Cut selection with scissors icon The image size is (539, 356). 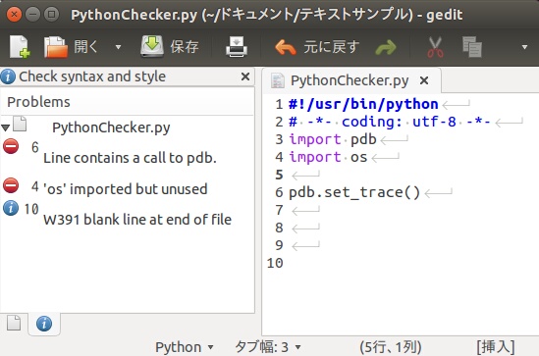(x=435, y=47)
